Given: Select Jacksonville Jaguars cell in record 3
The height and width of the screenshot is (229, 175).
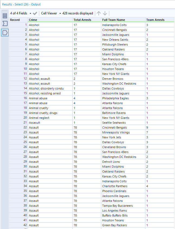Looking at the screenshot, I should click(123, 35).
